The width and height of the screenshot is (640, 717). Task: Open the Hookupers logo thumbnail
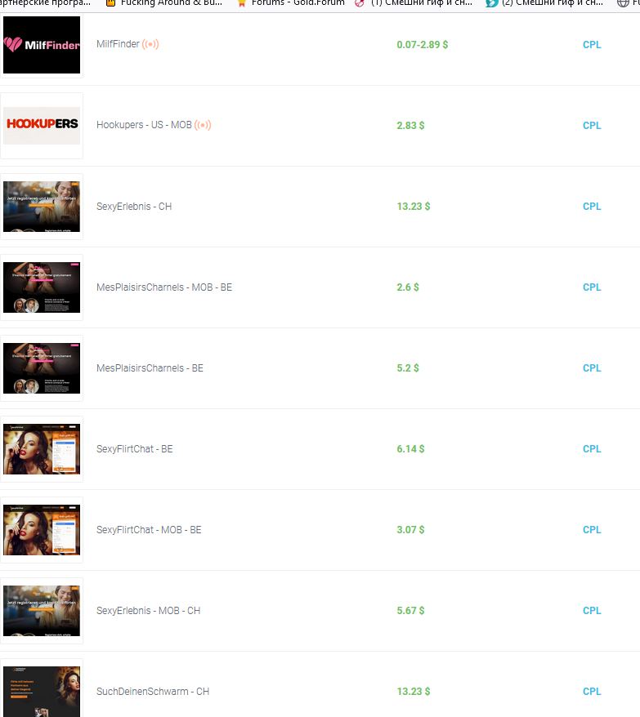pos(42,126)
